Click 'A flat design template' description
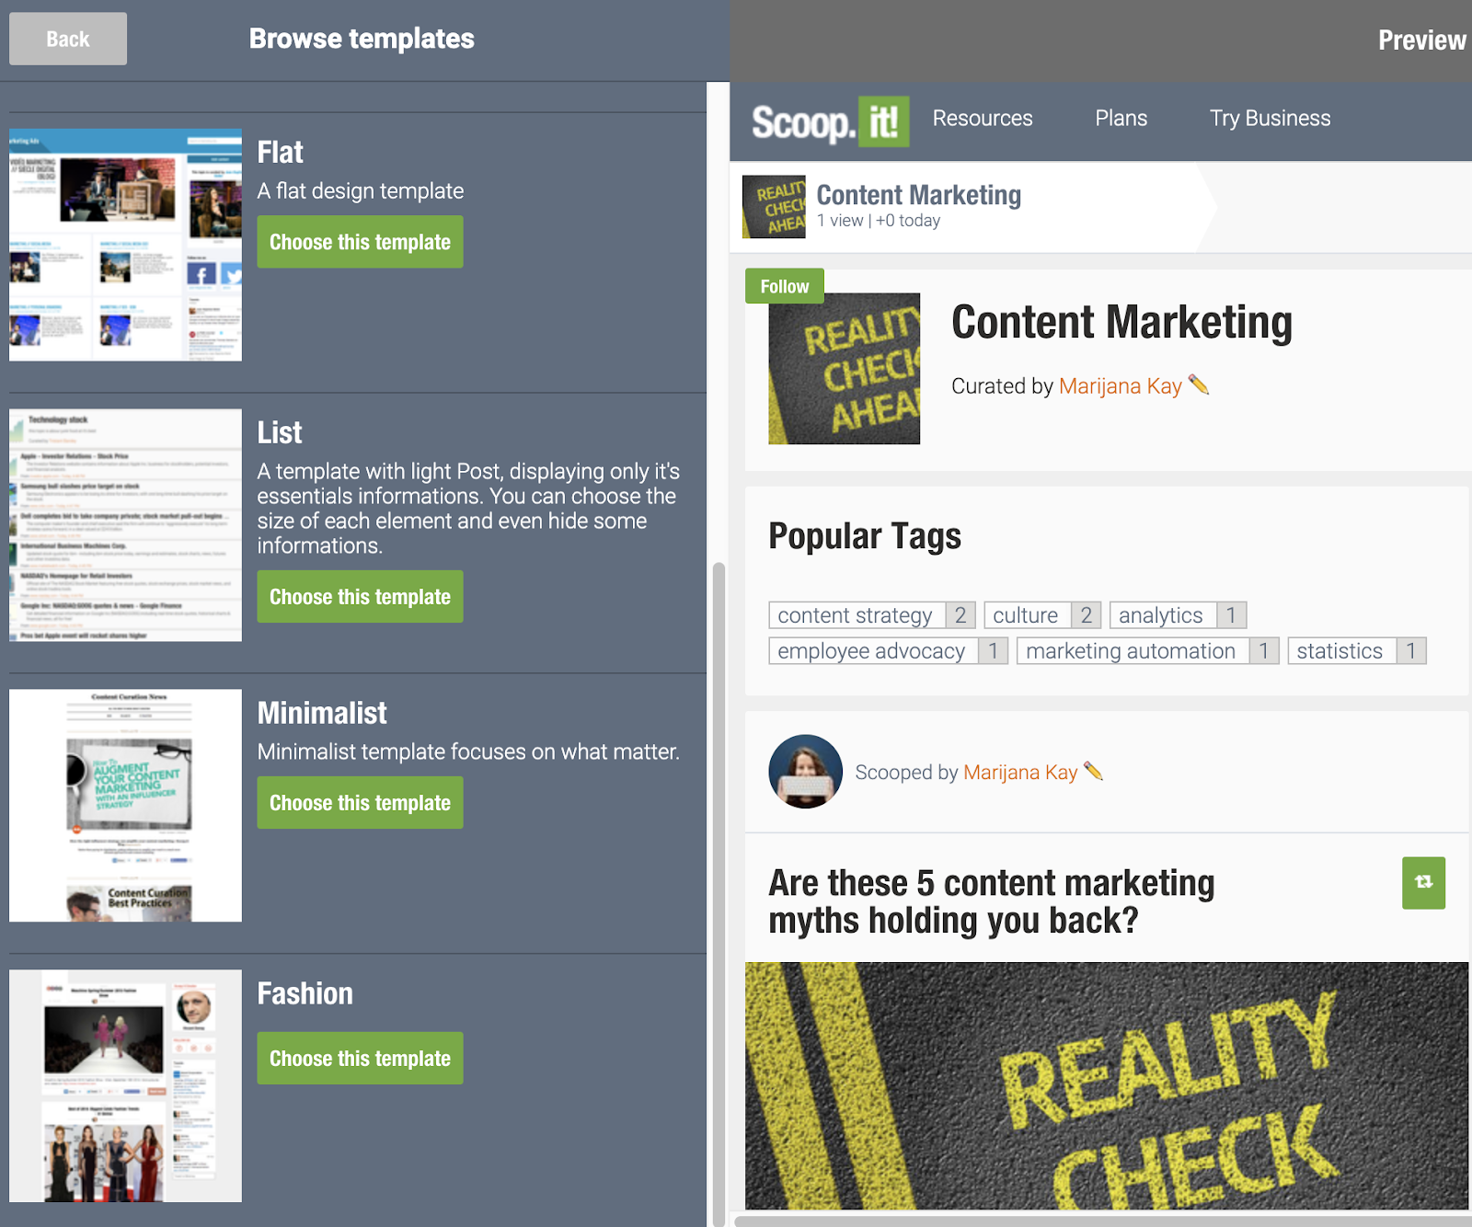This screenshot has width=1472, height=1227. click(x=361, y=191)
